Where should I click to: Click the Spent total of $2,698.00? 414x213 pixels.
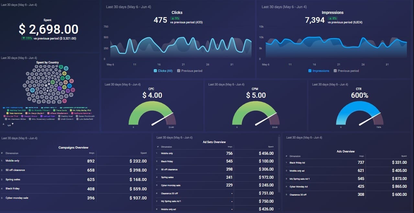tap(47, 29)
